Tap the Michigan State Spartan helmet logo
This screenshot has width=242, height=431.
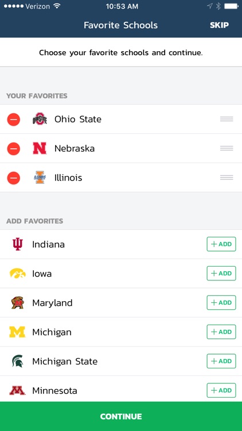(x=18, y=361)
